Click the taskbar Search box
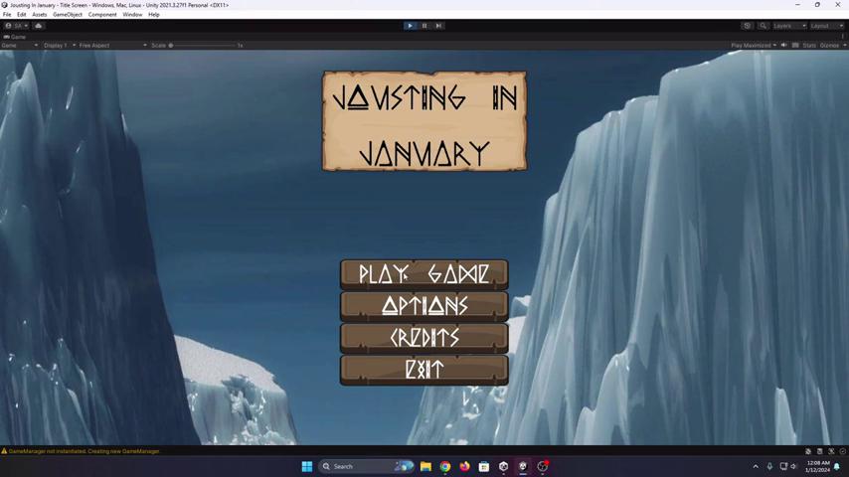 (x=366, y=466)
